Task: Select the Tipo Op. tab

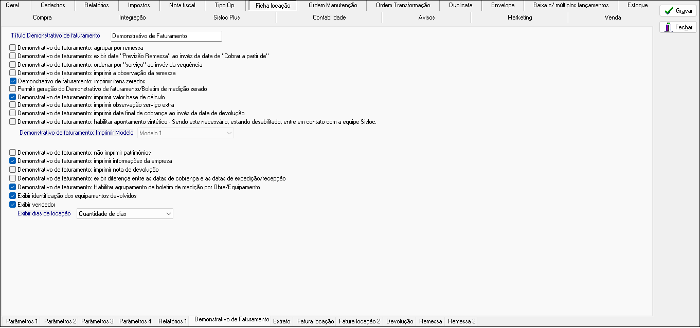Action: pyautogui.click(x=225, y=5)
